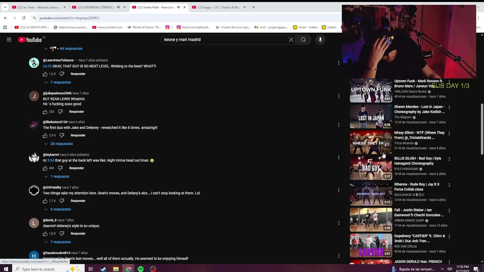Open @OOFatality channel name

[x=52, y=187]
